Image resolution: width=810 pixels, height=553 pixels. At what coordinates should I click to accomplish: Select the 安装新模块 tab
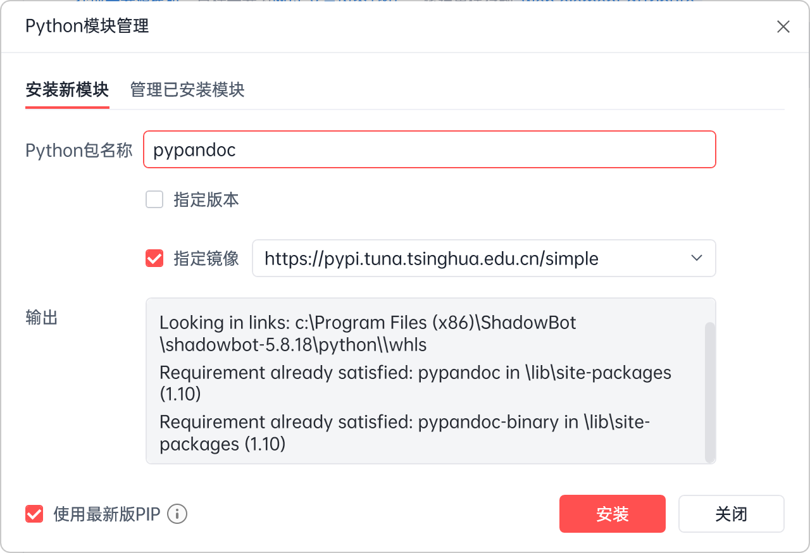67,90
